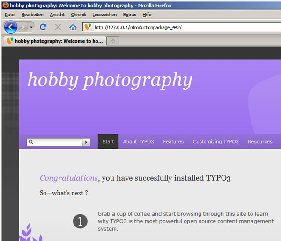
Task: Click the magnifier icon in site search
Action: tap(31, 142)
